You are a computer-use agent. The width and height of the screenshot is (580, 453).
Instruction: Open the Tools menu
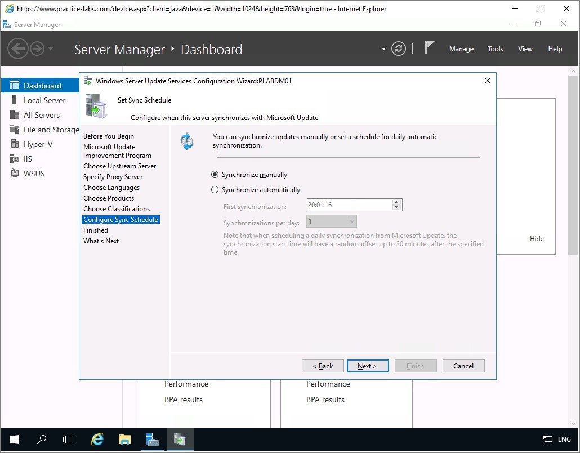(495, 49)
